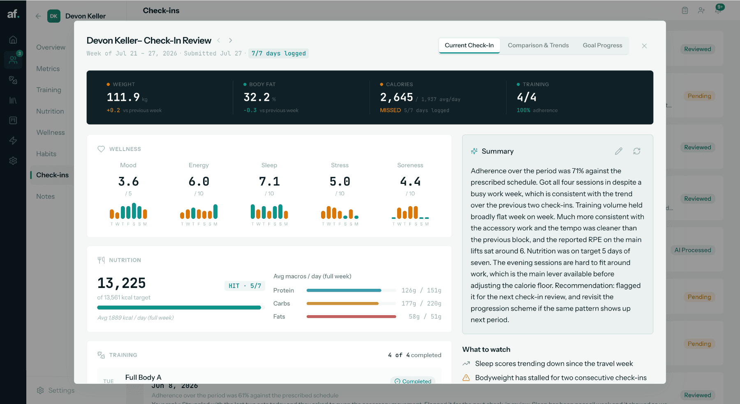The image size is (740, 404).
Task: Click the 7/7 days logged badge
Action: coord(278,53)
